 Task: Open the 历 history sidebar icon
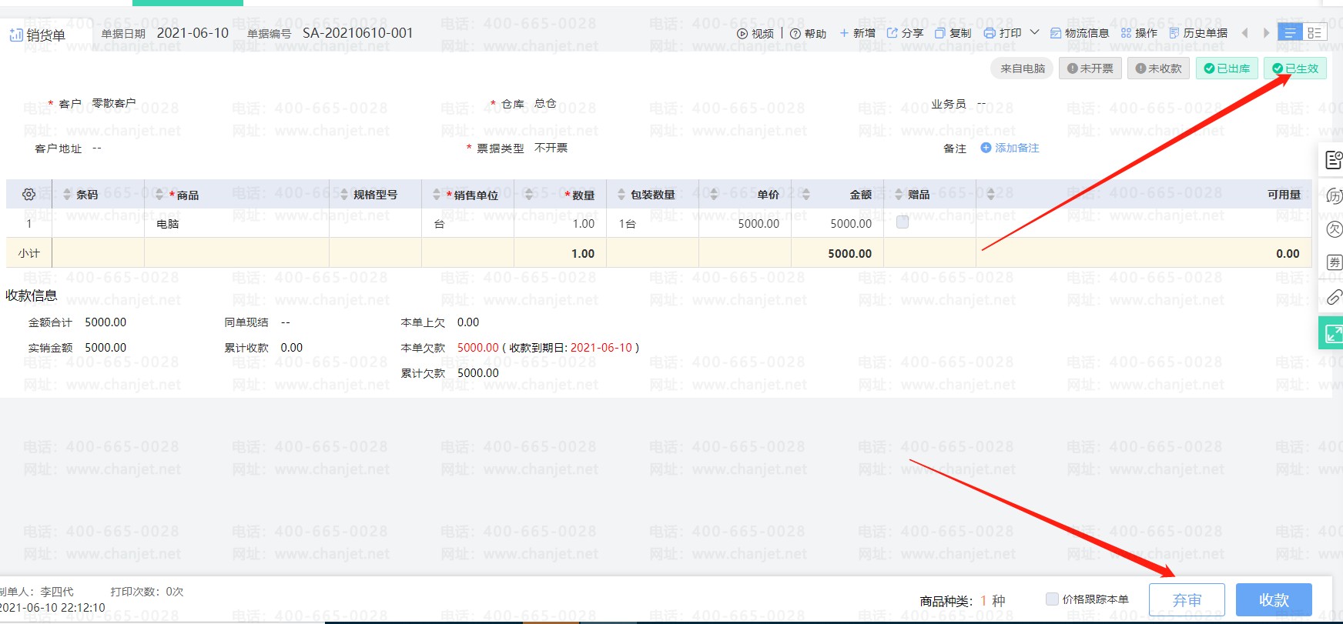coord(1334,195)
